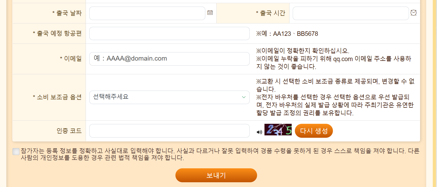Image resolution: width=437 pixels, height=187 pixels.
Task: Play the audio version of the verification code
Action: [259, 132]
